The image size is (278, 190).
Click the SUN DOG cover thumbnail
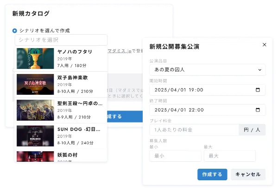tap(35, 135)
